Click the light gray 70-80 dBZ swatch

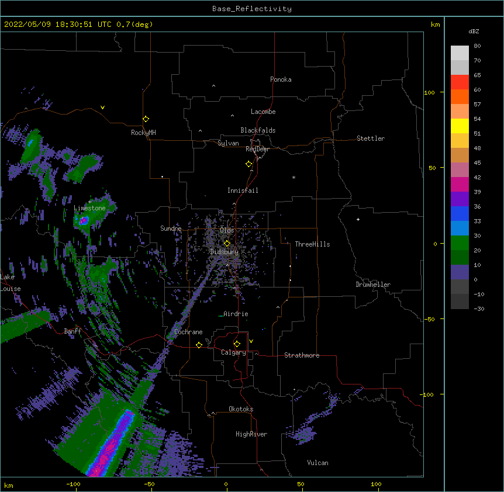click(x=460, y=53)
